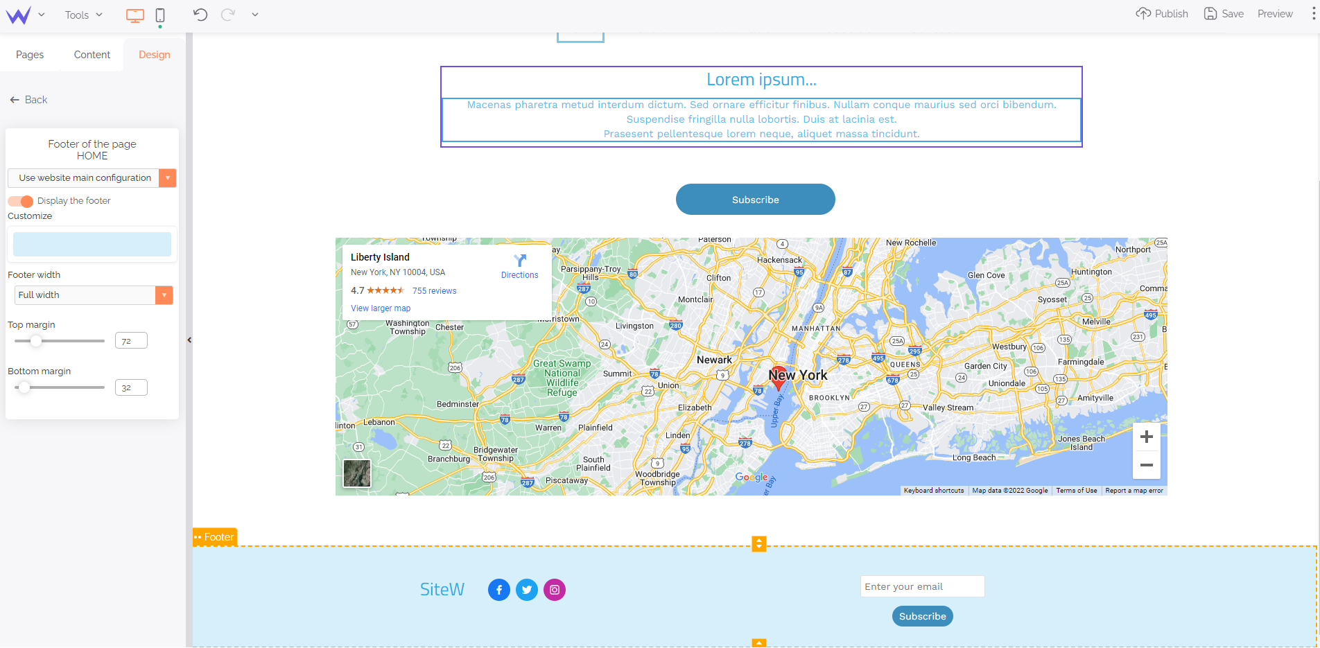Image resolution: width=1320 pixels, height=648 pixels.
Task: Zoom out on the map
Action: 1146,465
